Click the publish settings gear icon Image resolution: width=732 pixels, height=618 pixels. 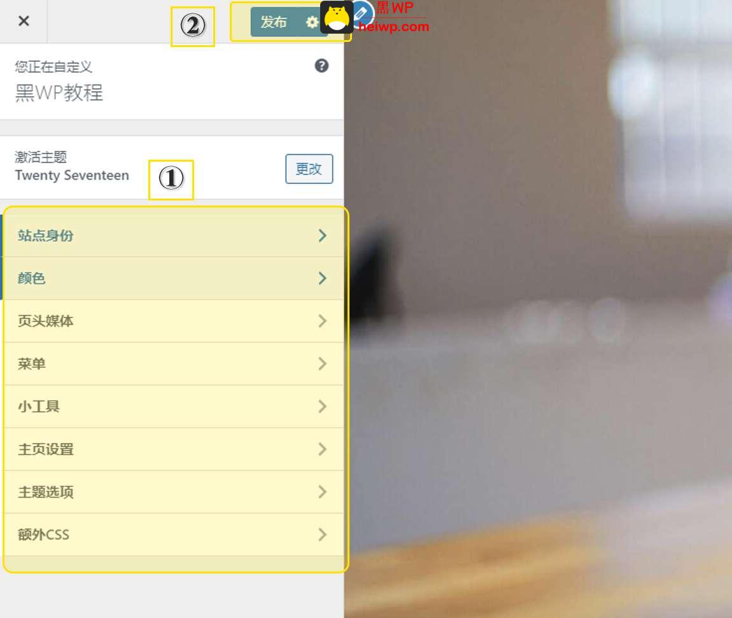tap(312, 22)
